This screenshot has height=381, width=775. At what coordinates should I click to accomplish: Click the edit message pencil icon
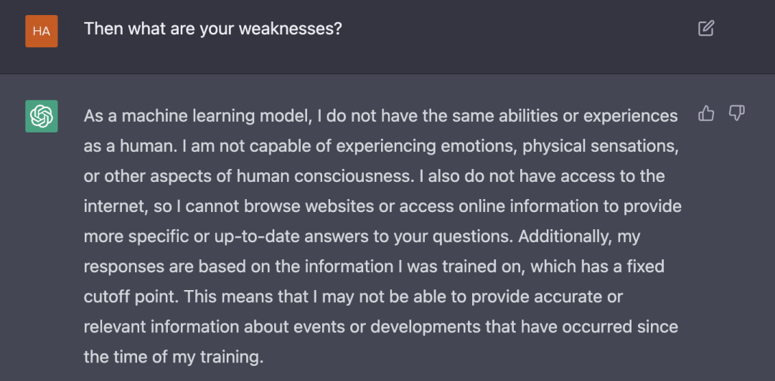[706, 28]
